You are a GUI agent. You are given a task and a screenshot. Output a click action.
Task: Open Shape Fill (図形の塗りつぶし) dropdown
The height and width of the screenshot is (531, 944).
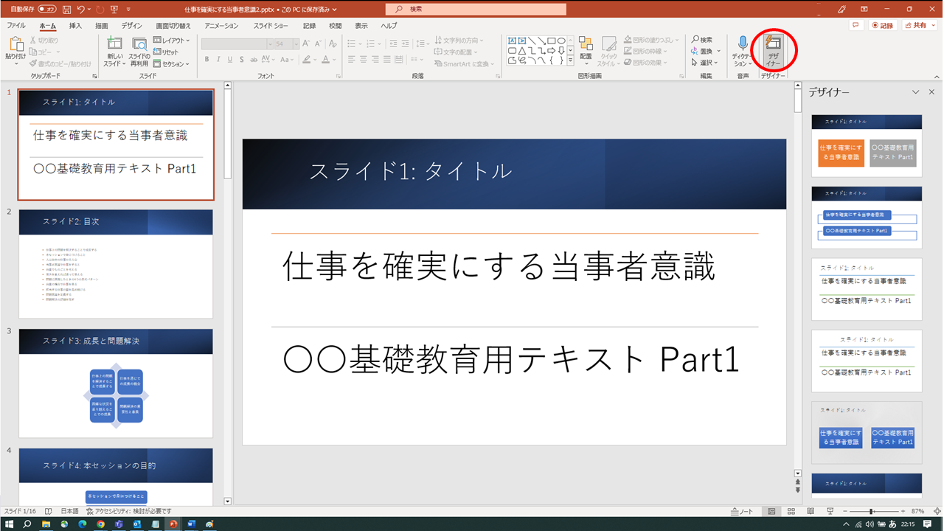coord(650,40)
